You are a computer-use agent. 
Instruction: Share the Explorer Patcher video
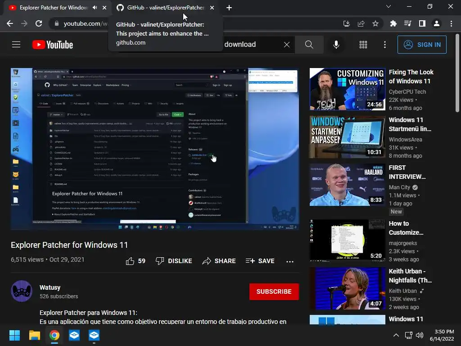[x=219, y=261]
